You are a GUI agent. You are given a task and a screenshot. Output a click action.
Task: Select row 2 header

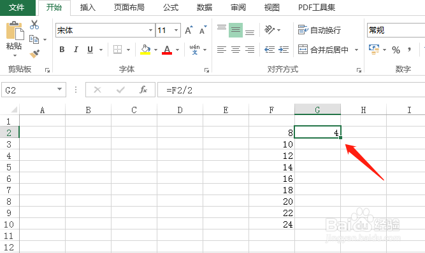pos(9,133)
